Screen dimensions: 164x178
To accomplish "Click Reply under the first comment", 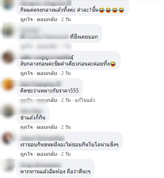I will tap(47, 19).
